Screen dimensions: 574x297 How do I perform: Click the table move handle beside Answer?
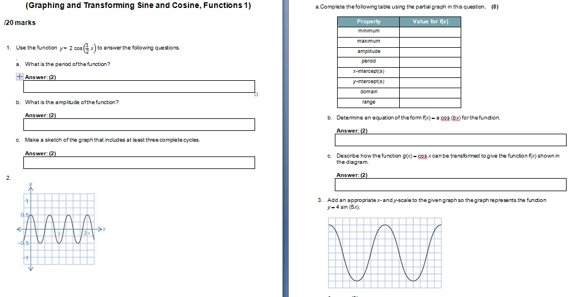coord(19,76)
